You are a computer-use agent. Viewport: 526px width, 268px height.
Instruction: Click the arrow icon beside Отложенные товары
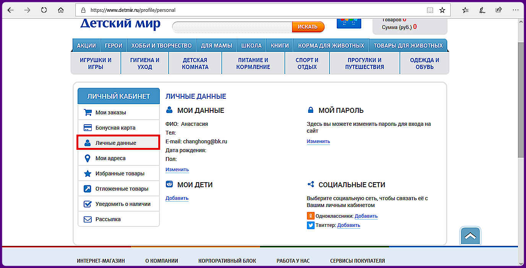point(88,189)
